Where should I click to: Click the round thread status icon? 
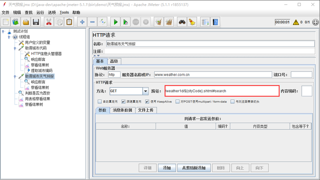[x=315, y=22]
